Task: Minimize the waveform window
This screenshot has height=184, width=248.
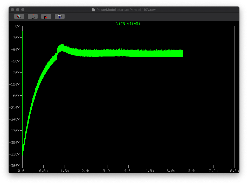Action: pos(18,10)
